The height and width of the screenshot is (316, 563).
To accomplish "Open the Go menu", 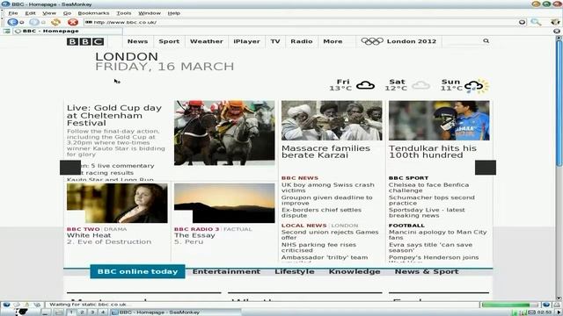I will (67, 13).
